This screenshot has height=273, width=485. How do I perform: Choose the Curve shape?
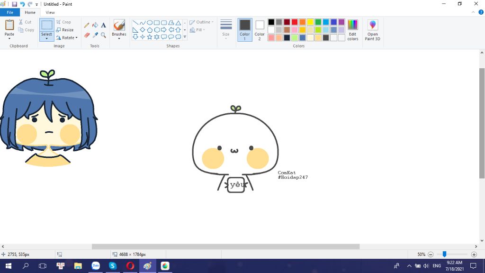(x=142, y=23)
